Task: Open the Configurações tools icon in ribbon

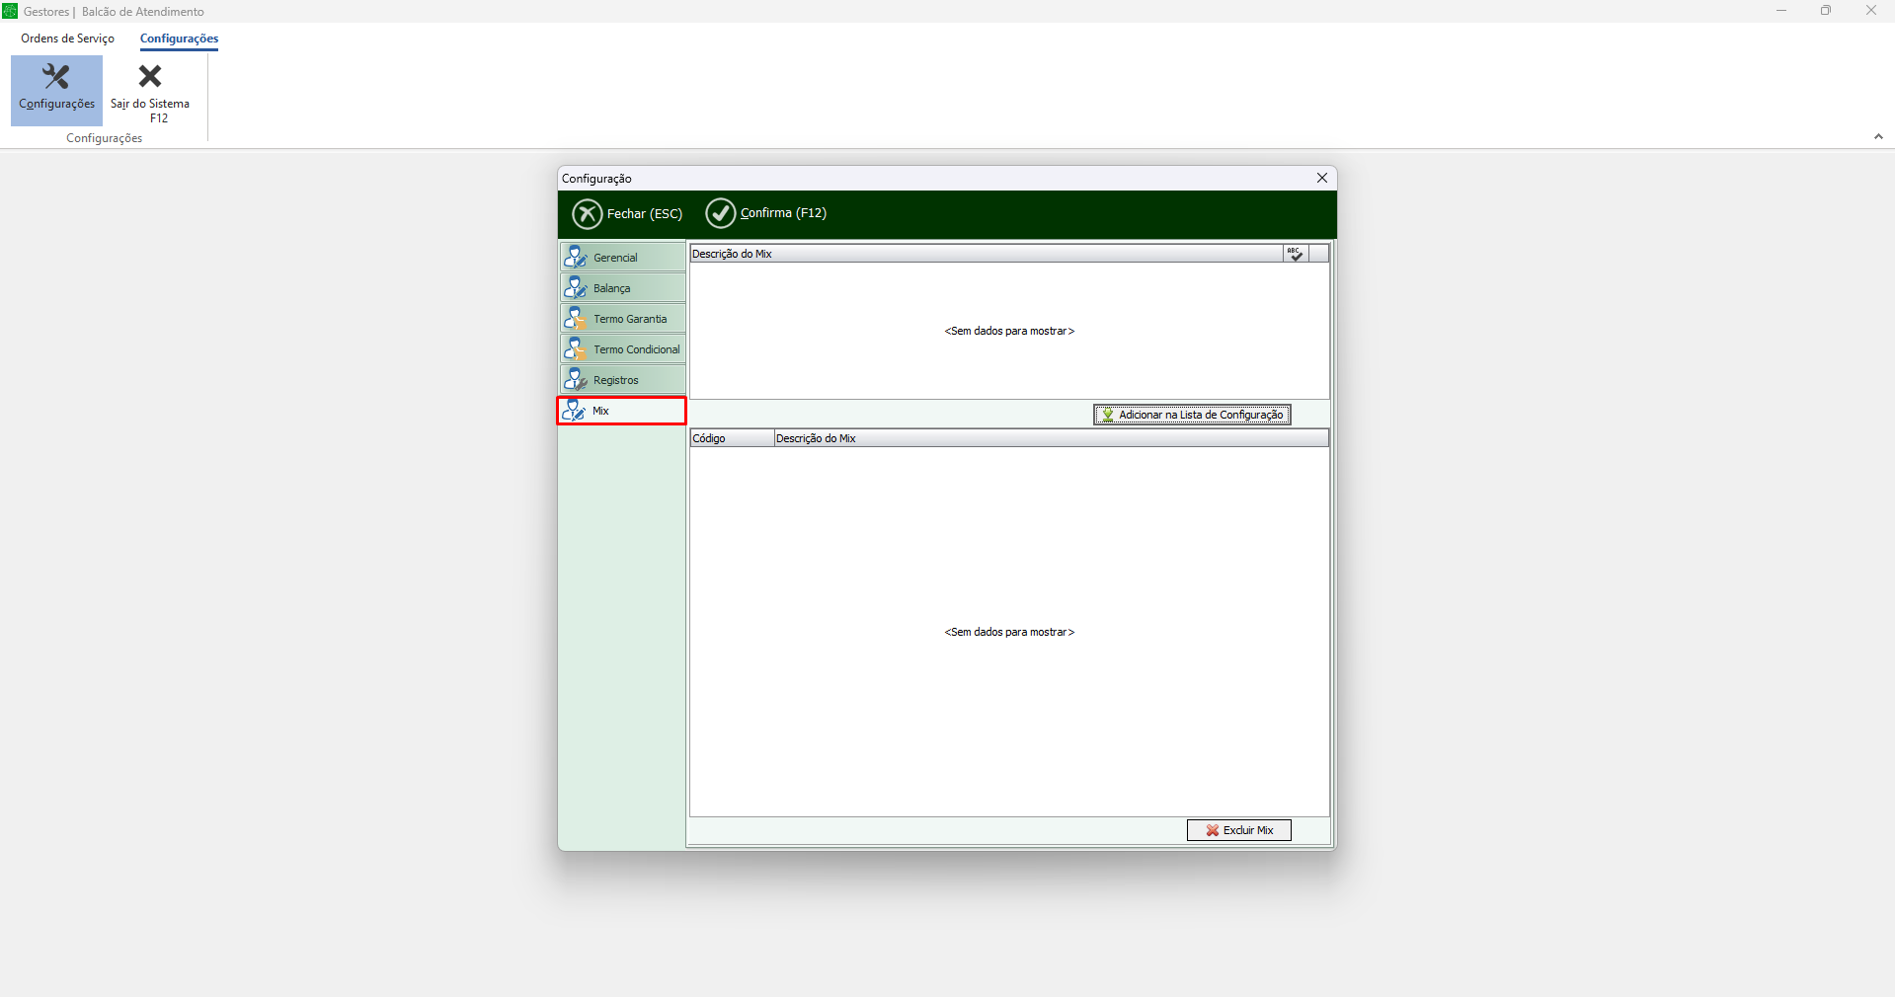Action: 56,78
